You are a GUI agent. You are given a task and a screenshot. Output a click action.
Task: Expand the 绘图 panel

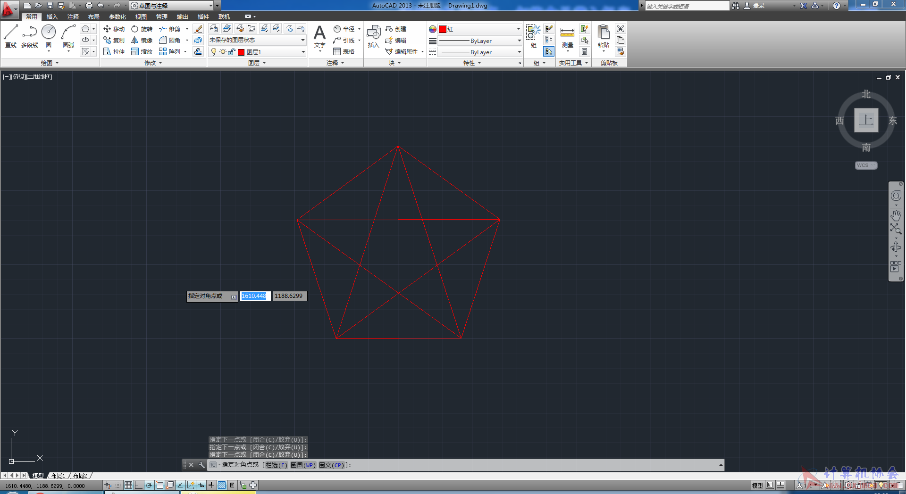click(50, 63)
